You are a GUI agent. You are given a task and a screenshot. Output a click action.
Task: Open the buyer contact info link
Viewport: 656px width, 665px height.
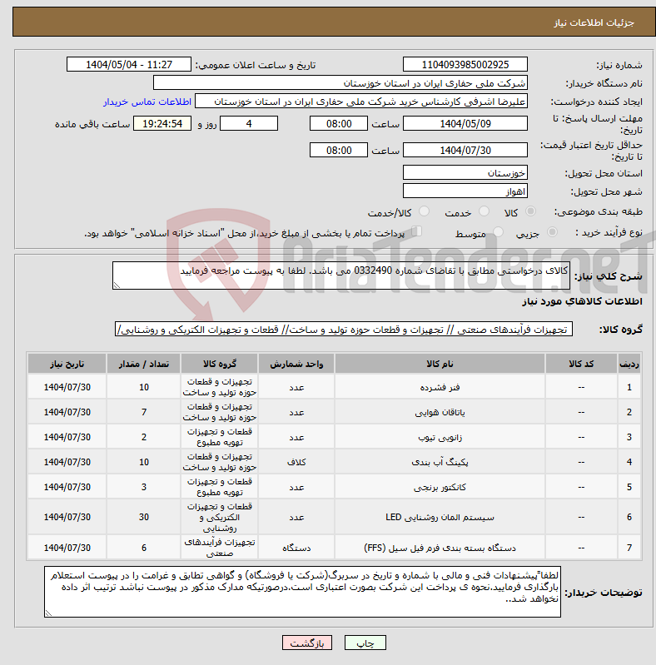pos(147,102)
